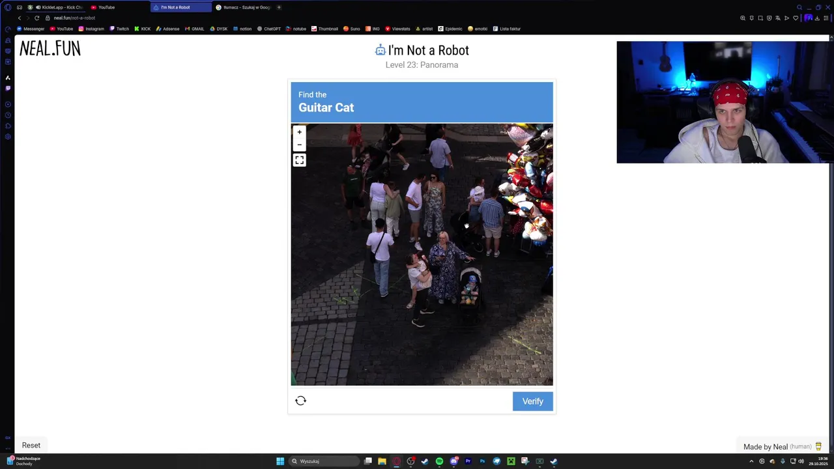
Task: Select the I'm Not a Robot tab
Action: tap(180, 7)
